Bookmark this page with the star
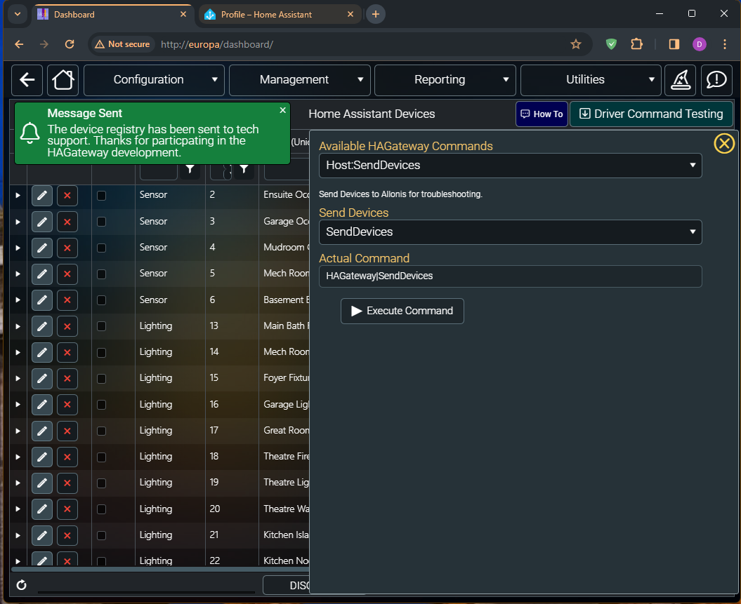This screenshot has width=741, height=604. (576, 44)
